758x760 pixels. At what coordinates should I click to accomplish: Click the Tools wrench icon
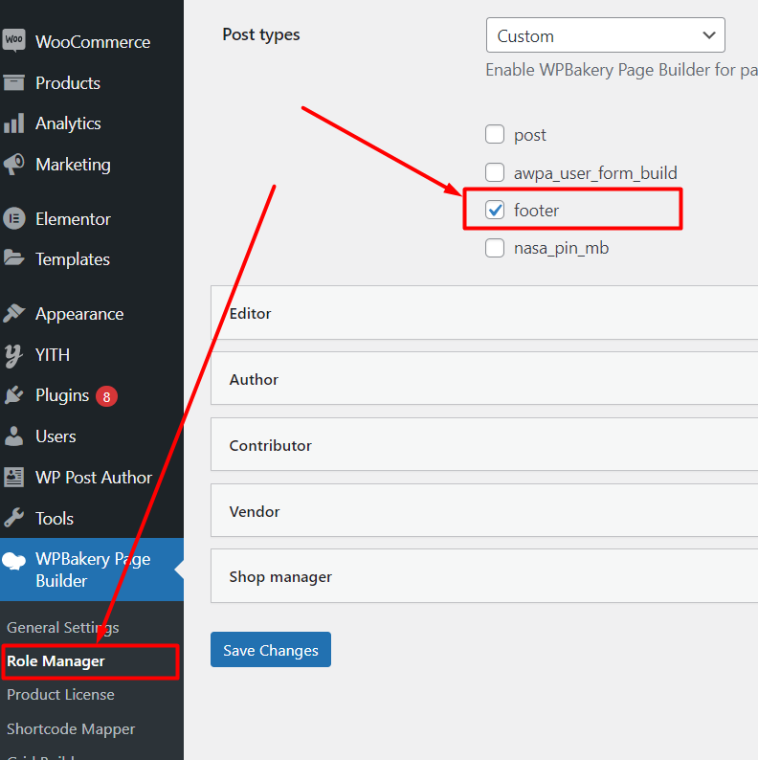13,518
